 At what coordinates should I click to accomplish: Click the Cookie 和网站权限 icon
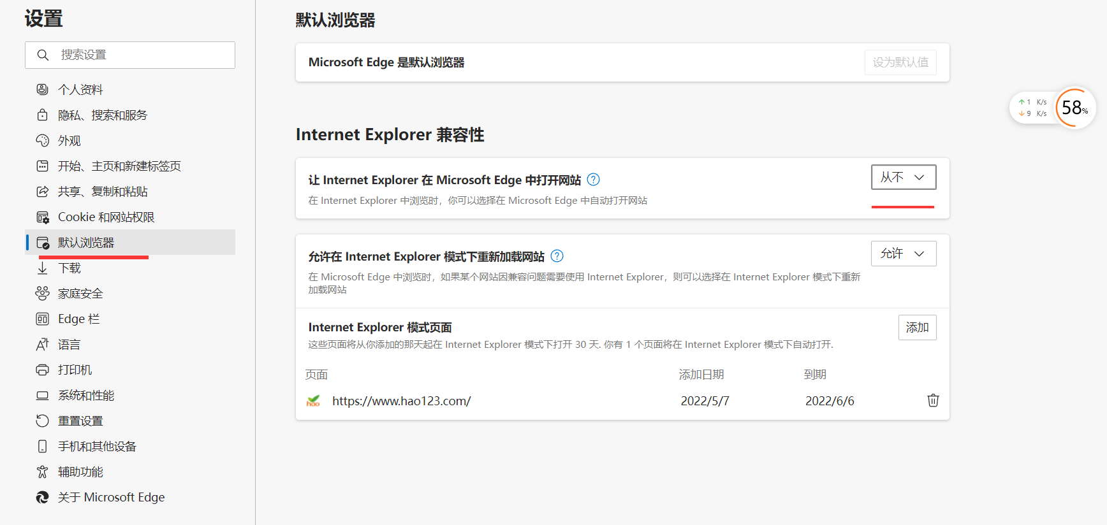click(x=42, y=217)
